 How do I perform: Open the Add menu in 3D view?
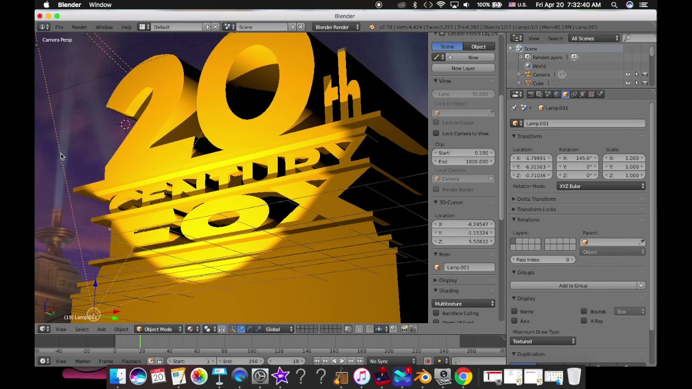pyautogui.click(x=101, y=329)
